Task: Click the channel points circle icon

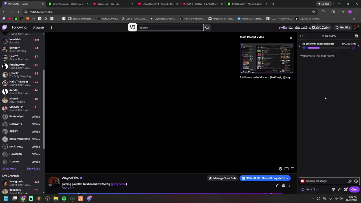Action: point(313,189)
